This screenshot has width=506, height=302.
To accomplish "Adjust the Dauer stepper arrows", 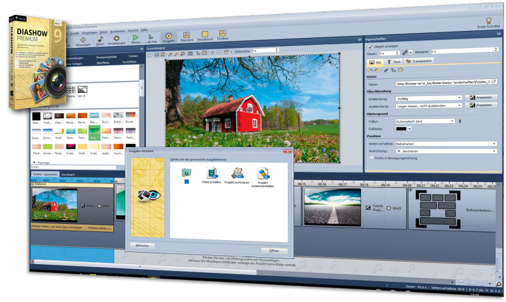I will [397, 53].
